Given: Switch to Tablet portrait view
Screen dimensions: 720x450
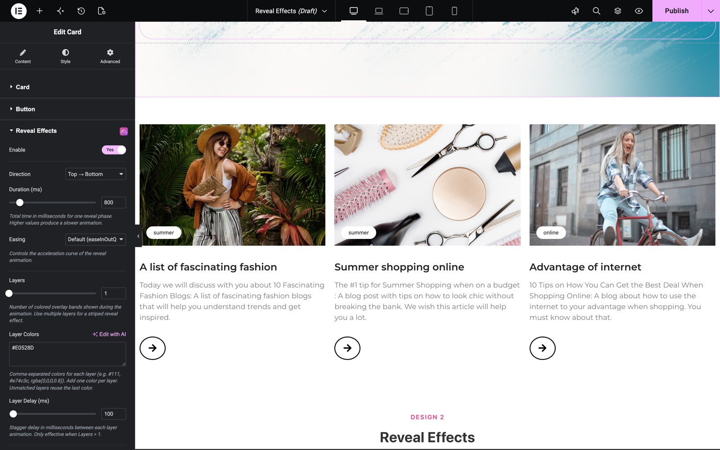Looking at the screenshot, I should (429, 11).
